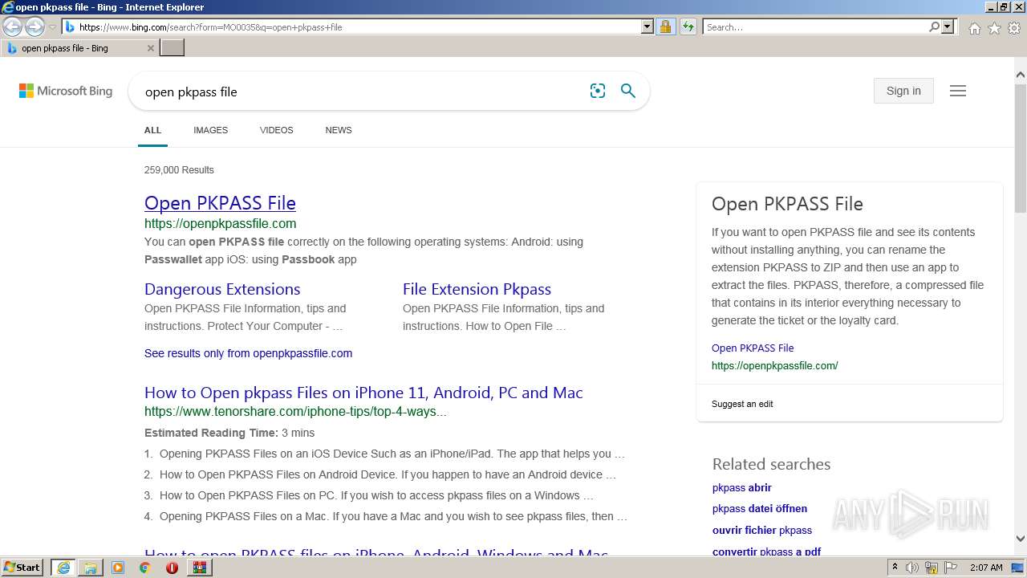This screenshot has height=578, width=1027.
Task: Switch to the IMAGES tab
Action: 210,130
